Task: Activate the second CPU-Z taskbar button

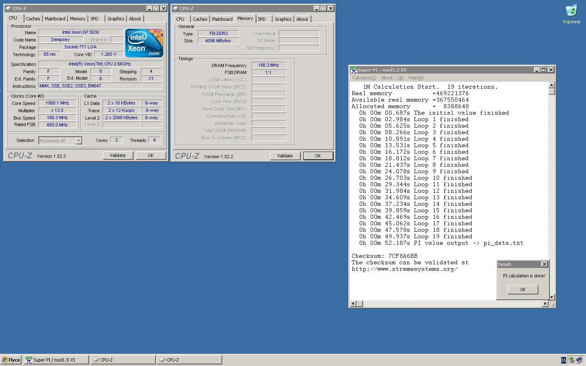Action: pyautogui.click(x=189, y=360)
